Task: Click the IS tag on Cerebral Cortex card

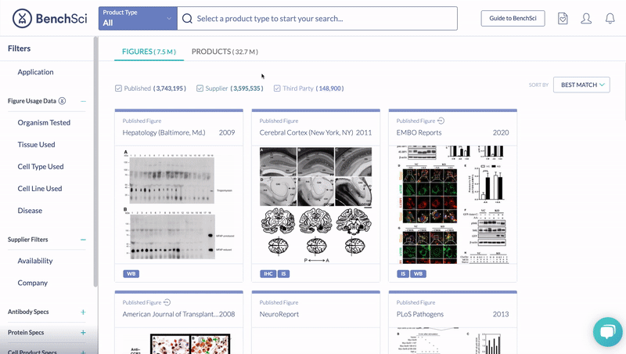Action: [283, 273]
